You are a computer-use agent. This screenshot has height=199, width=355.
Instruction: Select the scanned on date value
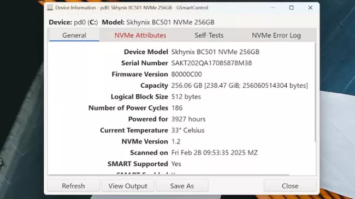(215, 153)
